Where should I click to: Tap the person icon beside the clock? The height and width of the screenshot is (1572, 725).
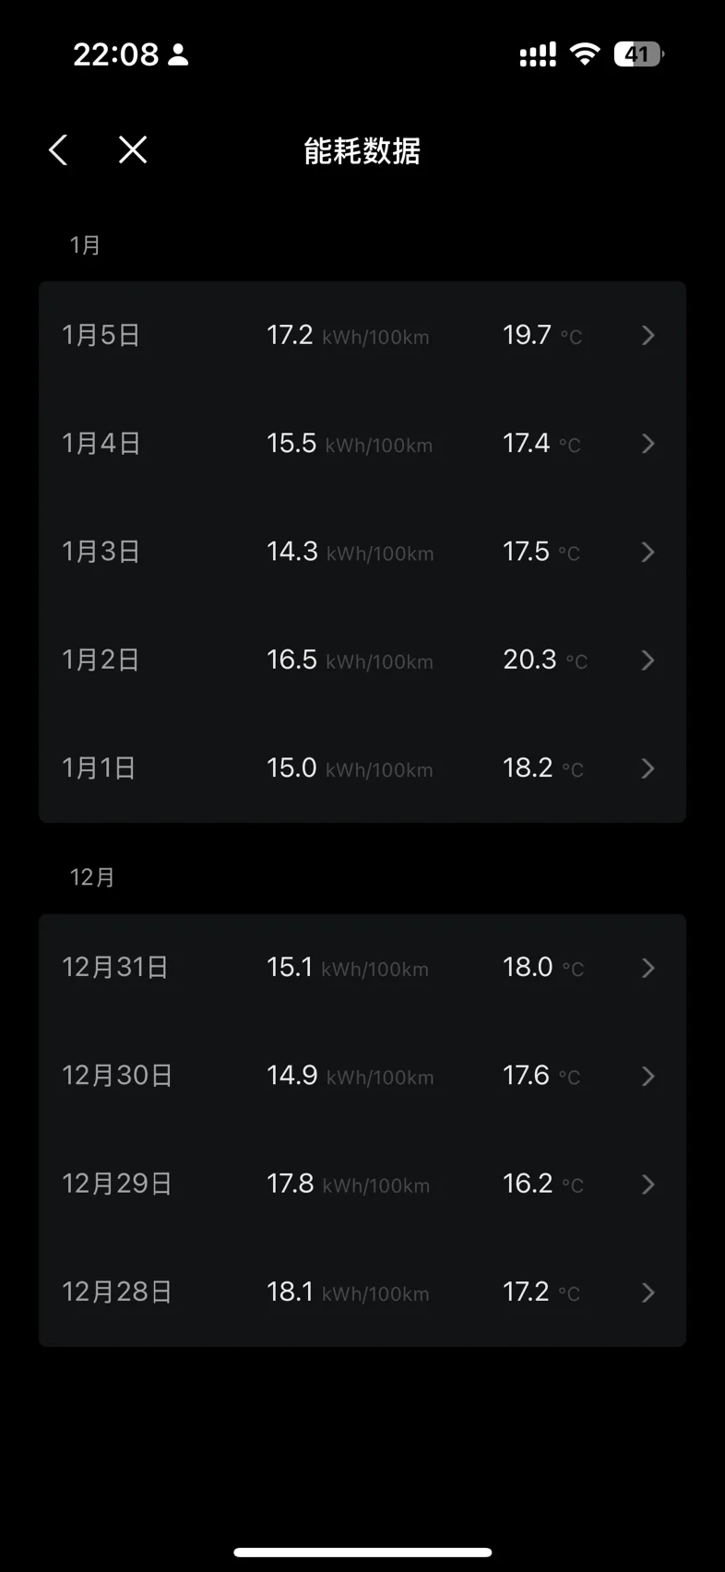click(x=179, y=55)
